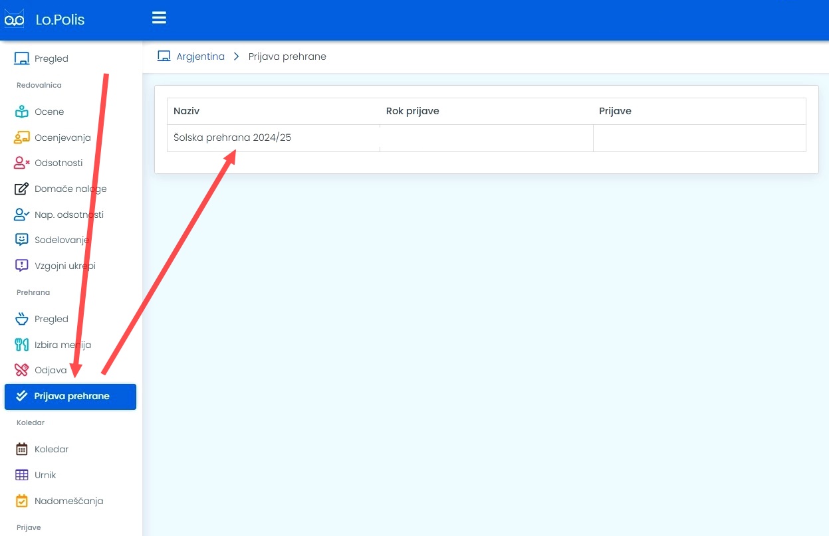Click the Koledar calendar icon
Screen dimensions: 829x536
coord(22,449)
